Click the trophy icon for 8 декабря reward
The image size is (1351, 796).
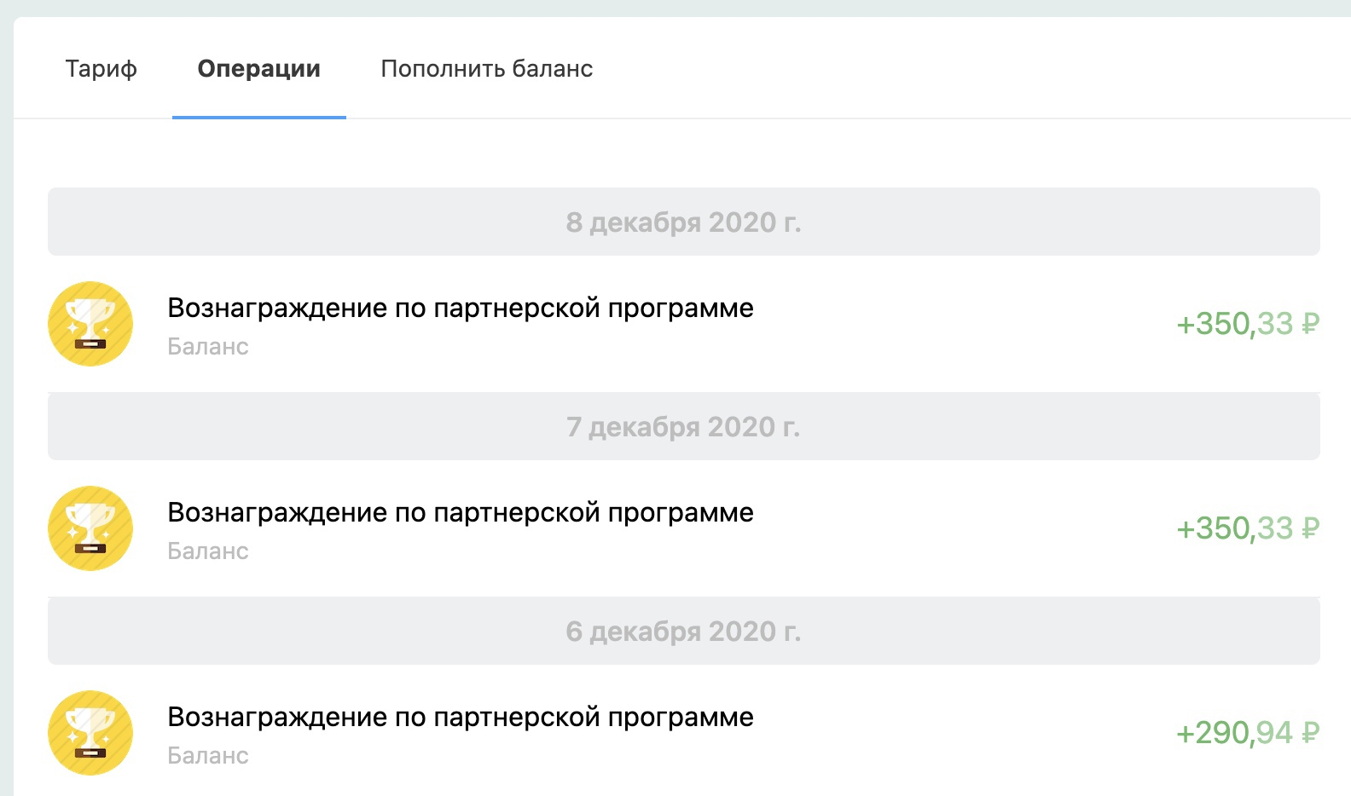point(90,324)
